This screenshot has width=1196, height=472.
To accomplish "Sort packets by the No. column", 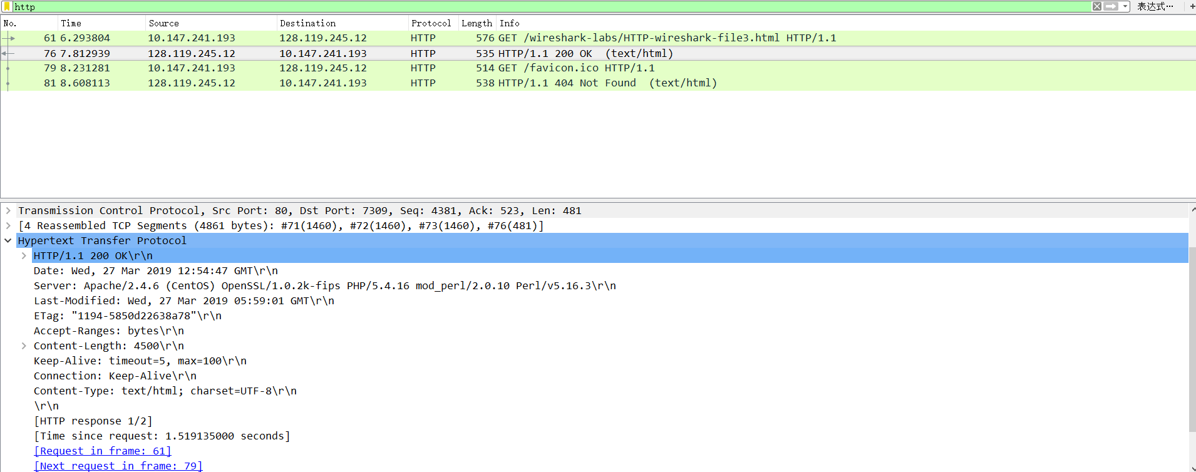I will pos(28,23).
